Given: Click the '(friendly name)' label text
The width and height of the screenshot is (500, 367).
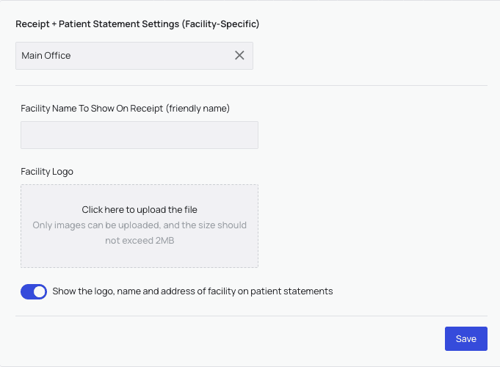Looking at the screenshot, I should [198, 109].
